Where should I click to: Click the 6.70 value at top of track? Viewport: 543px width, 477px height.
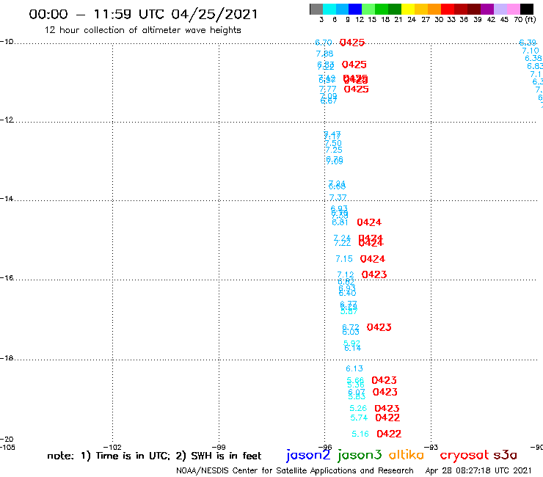point(324,43)
